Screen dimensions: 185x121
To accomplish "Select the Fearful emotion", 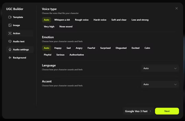I will tap(91, 48).
